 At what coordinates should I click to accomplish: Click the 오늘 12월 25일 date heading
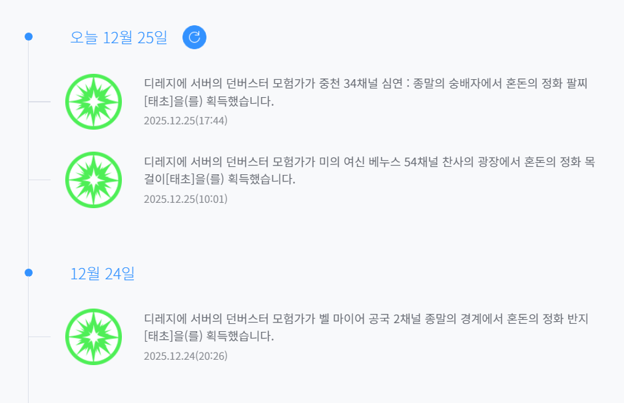[x=119, y=37]
